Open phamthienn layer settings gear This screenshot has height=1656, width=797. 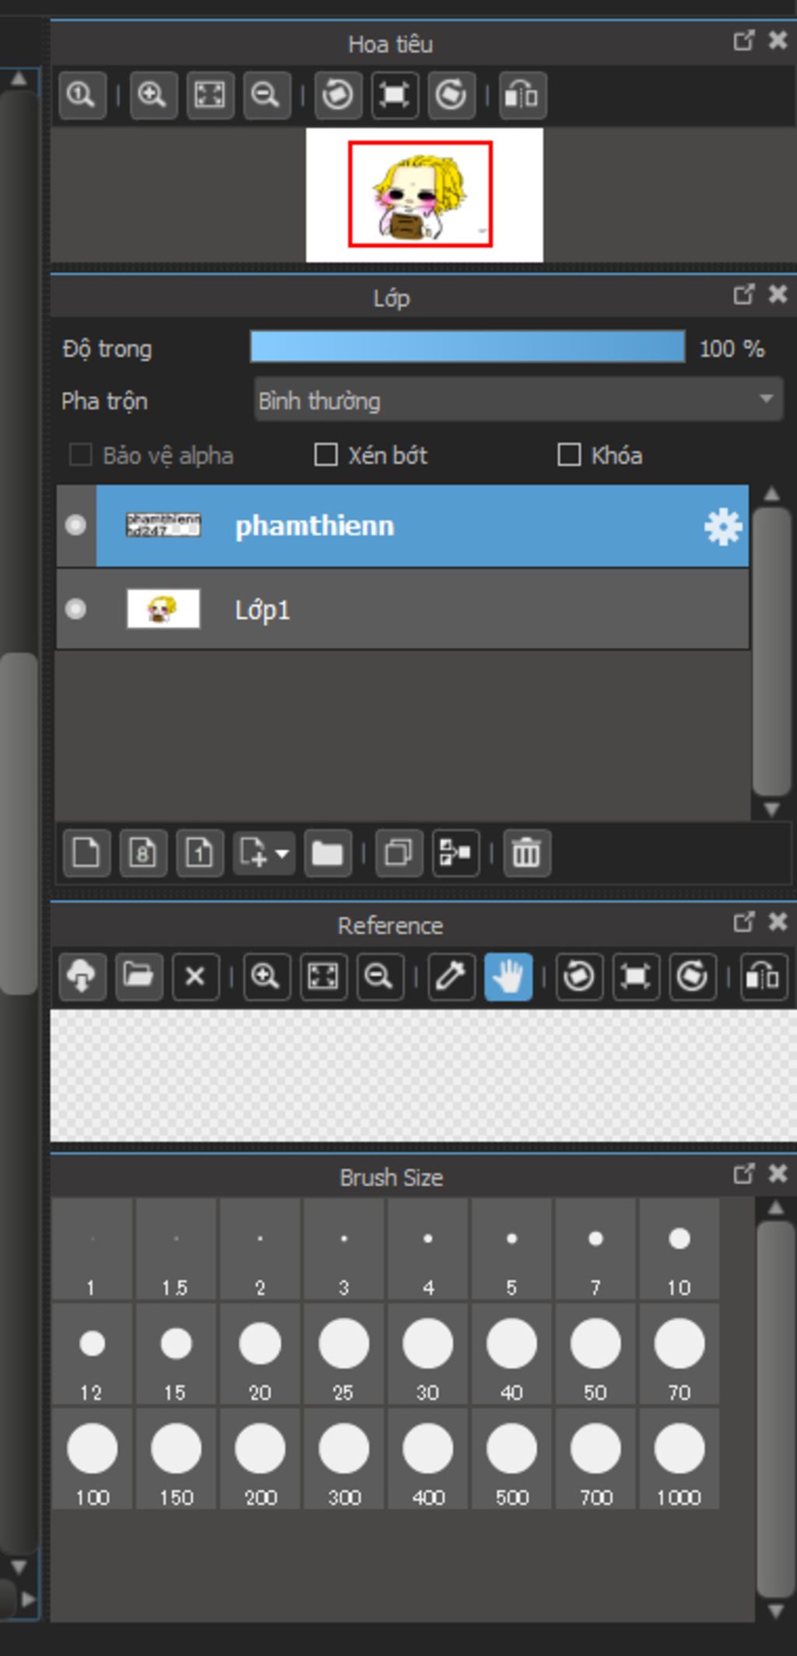[x=723, y=527]
